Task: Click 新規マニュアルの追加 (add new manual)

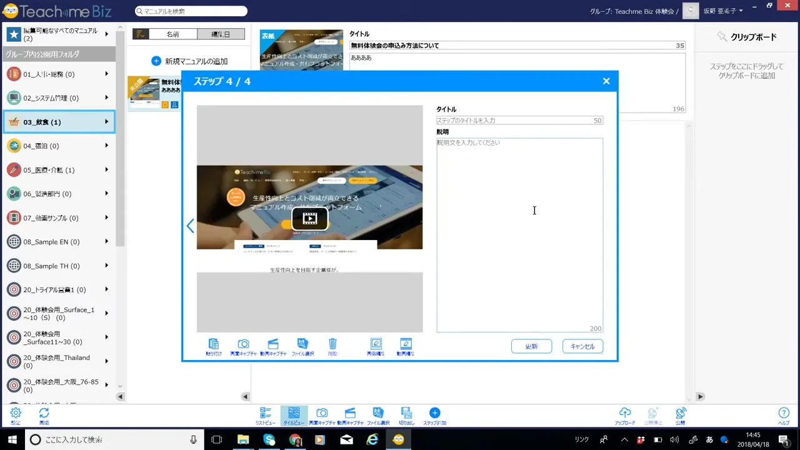Action: click(x=189, y=61)
